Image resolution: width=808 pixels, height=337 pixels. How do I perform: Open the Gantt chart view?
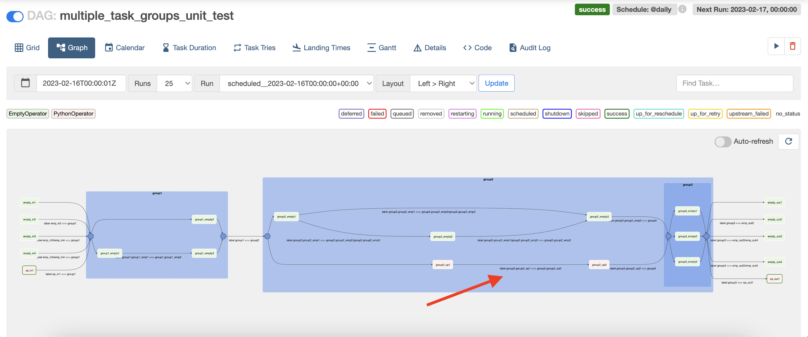tap(381, 48)
